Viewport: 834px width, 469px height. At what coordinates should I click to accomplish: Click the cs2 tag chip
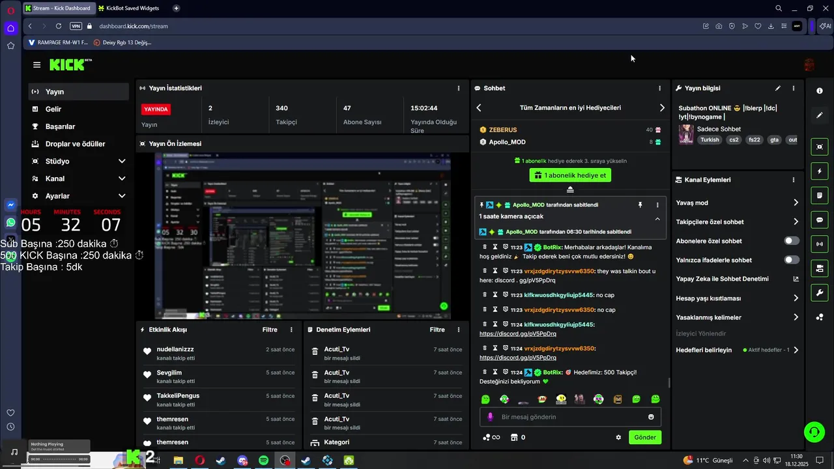coord(734,140)
